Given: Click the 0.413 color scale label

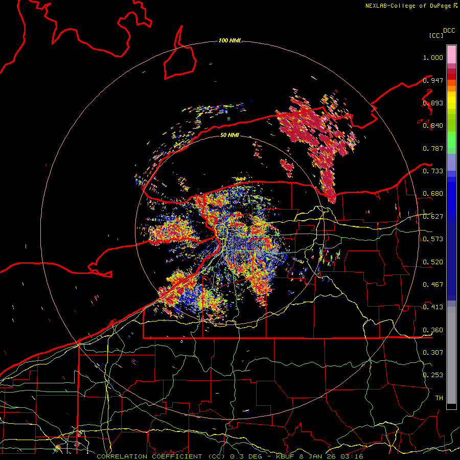Looking at the screenshot, I should (x=433, y=307).
